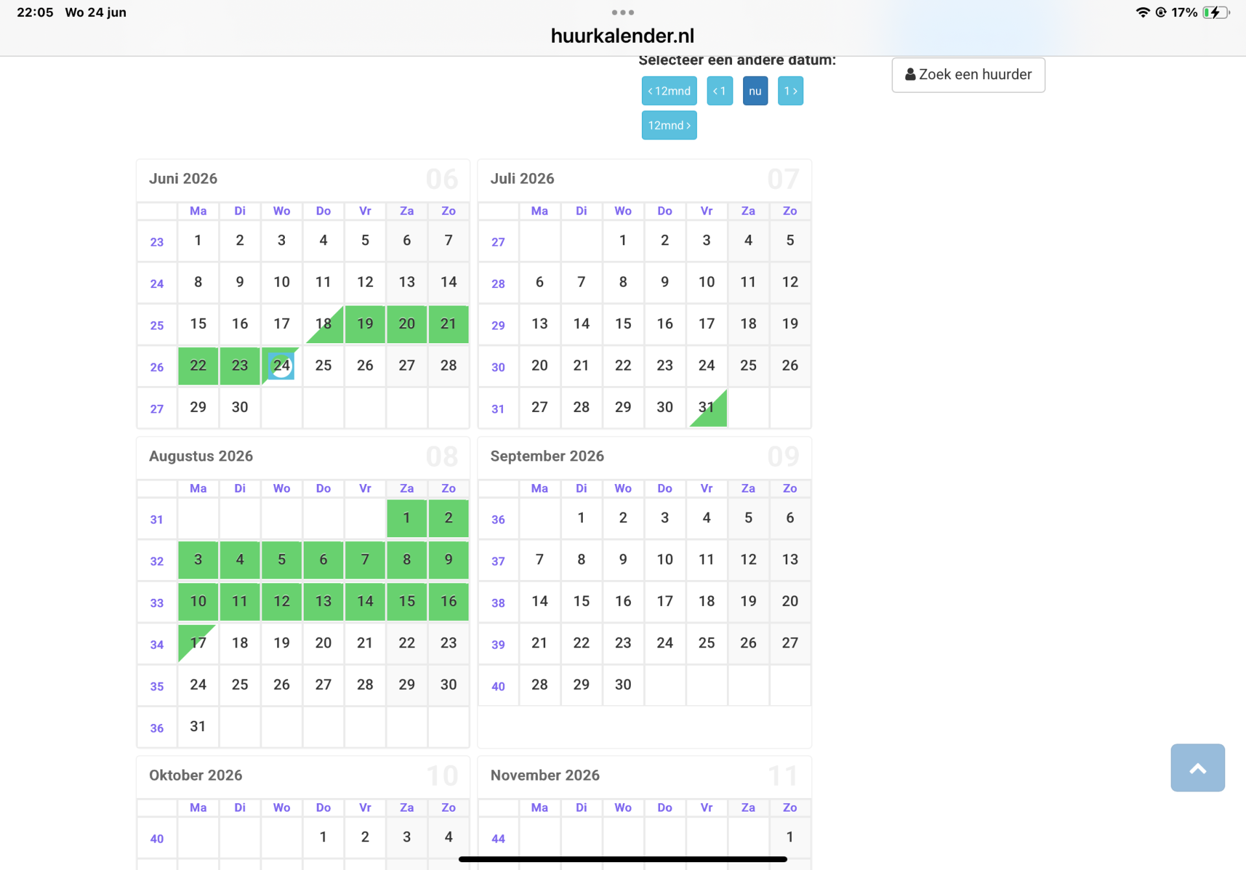Select 18 June 2026 half-booked day
The width and height of the screenshot is (1246, 870).
click(x=323, y=324)
